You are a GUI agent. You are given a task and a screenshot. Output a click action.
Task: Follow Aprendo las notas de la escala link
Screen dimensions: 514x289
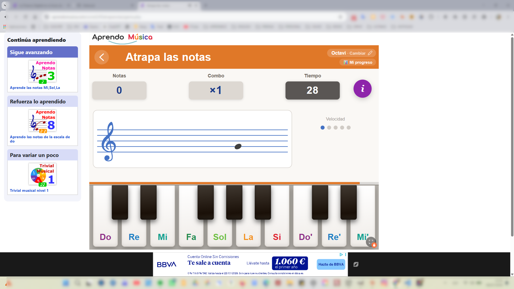click(x=40, y=139)
